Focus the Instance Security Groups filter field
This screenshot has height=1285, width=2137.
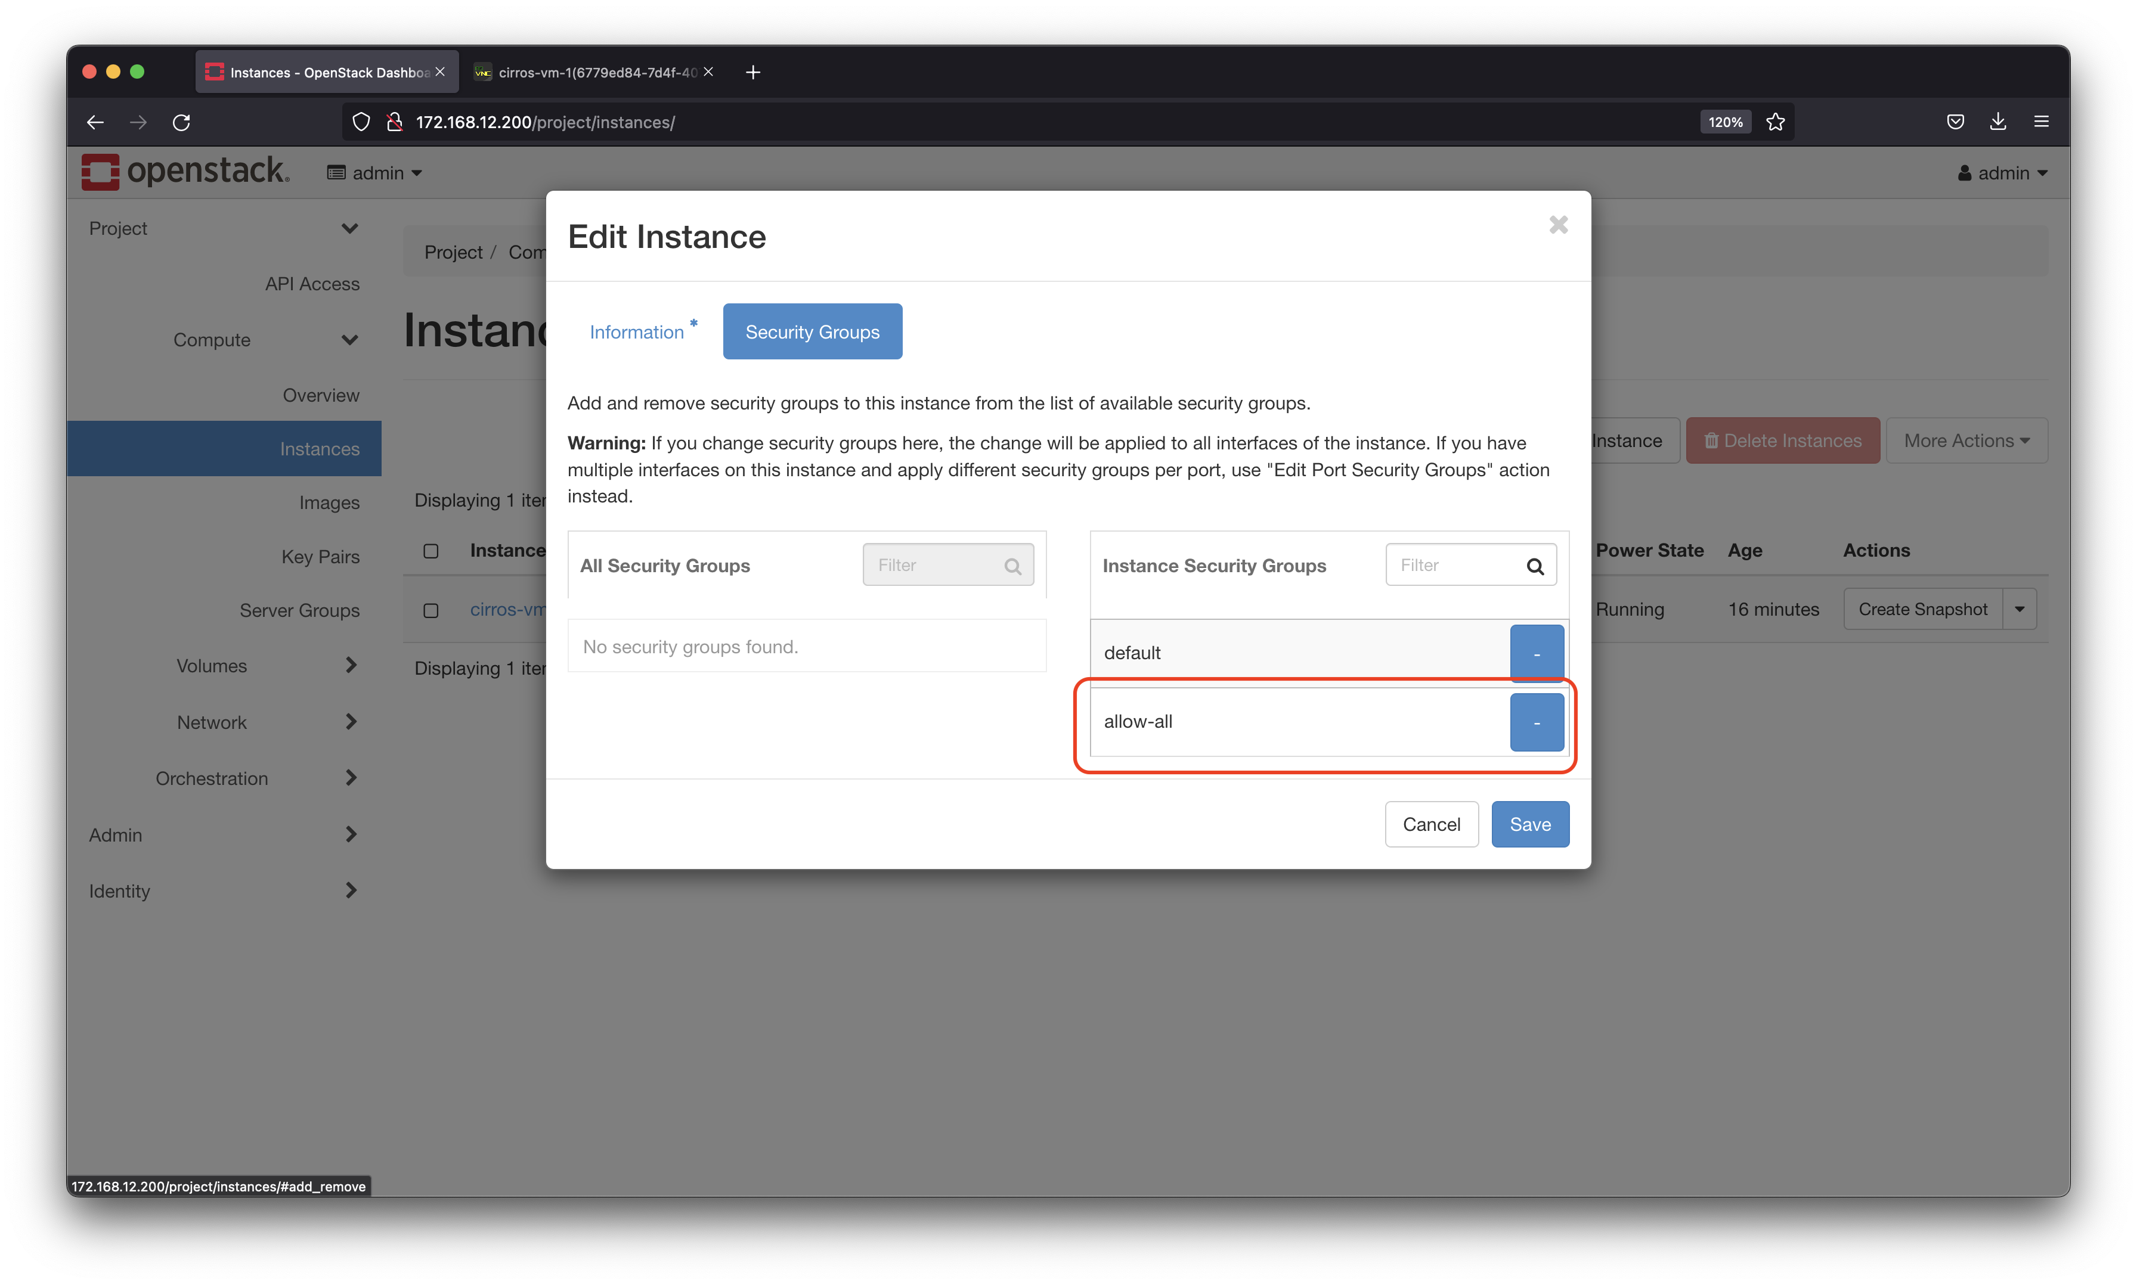point(1471,566)
